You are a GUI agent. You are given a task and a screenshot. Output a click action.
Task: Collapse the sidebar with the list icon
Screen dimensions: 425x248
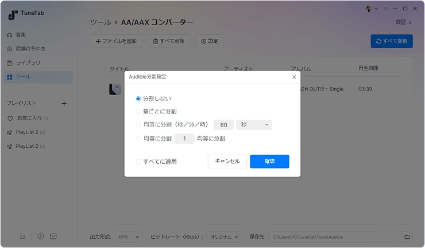pyautogui.click(x=22, y=237)
